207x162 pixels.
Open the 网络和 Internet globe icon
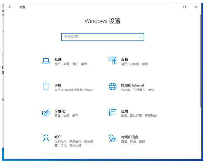[x=113, y=87]
